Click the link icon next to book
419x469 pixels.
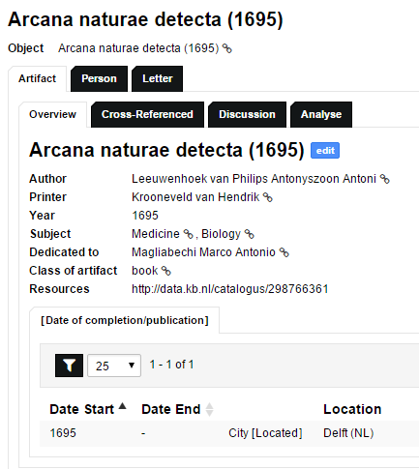point(166,271)
